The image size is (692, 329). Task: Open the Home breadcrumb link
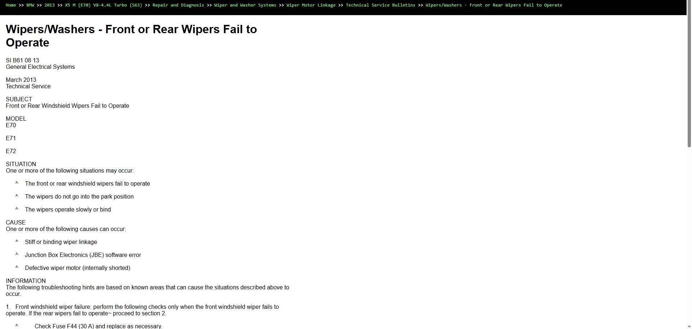(x=11, y=5)
